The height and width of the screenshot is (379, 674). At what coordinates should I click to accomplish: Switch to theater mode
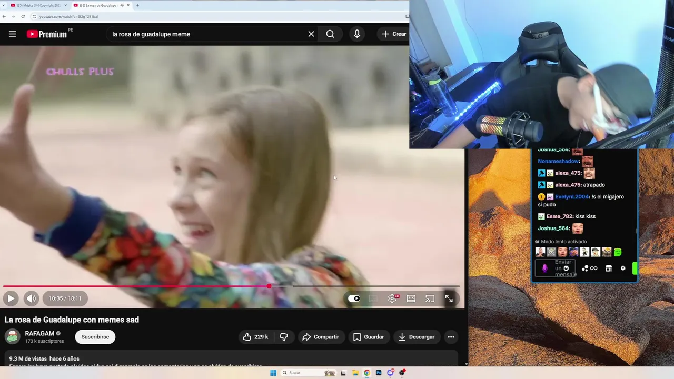411,298
